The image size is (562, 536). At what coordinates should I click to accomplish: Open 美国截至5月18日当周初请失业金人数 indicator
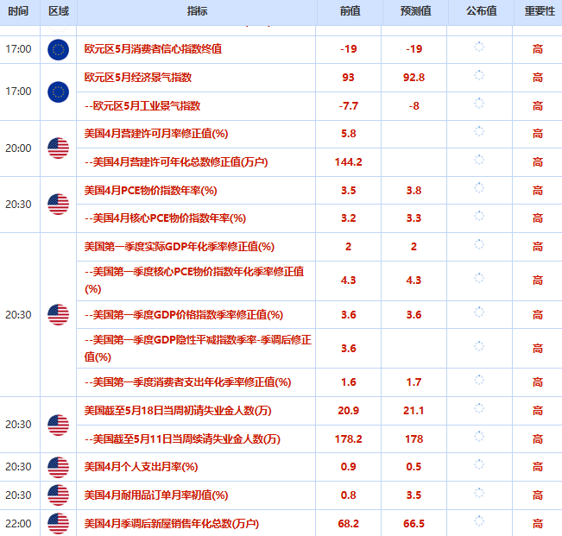[x=178, y=411]
